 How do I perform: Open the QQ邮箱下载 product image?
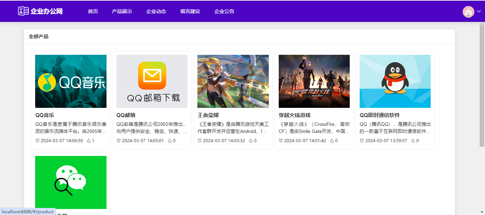152,81
